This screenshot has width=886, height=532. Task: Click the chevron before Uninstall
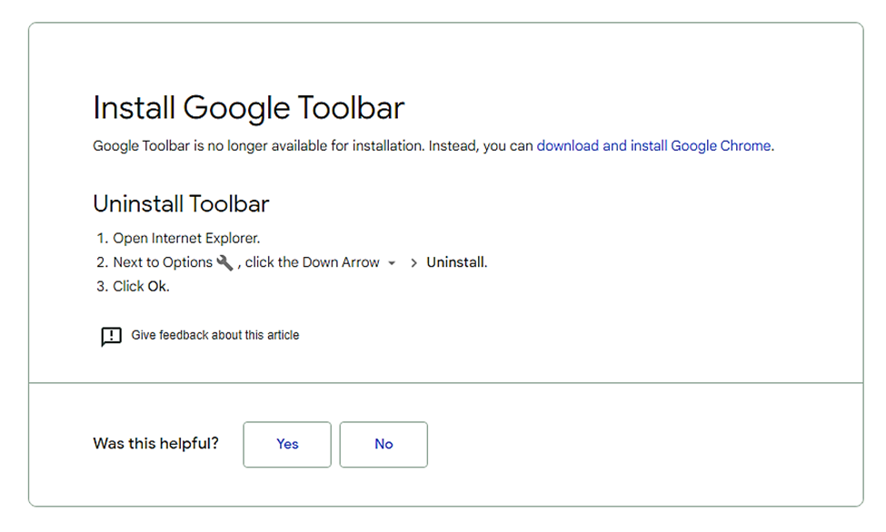click(413, 263)
